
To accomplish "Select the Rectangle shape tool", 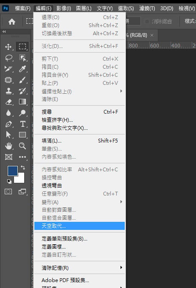I will [22, 135].
